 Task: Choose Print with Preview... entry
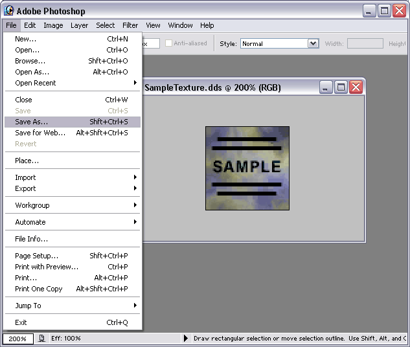coord(73,267)
